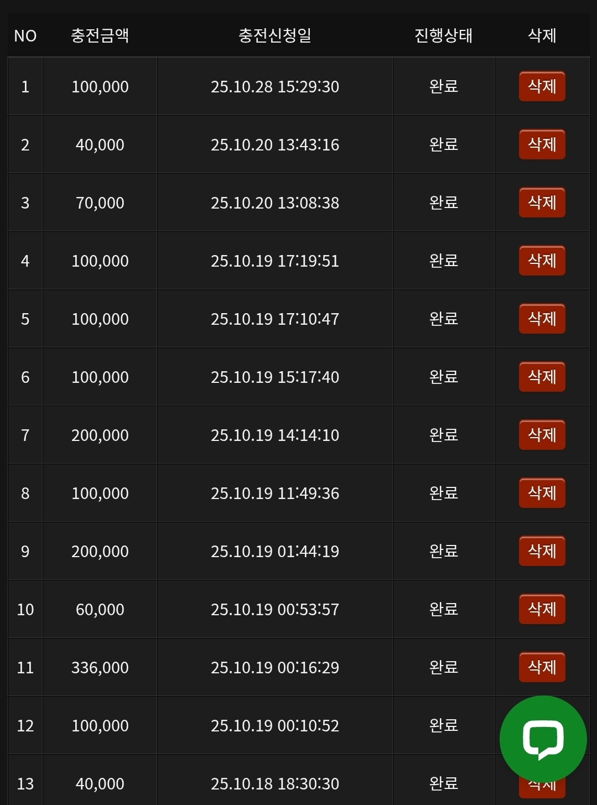Image resolution: width=597 pixels, height=805 pixels.
Task: Delete row 2 charge of 40,000
Action: [x=542, y=144]
